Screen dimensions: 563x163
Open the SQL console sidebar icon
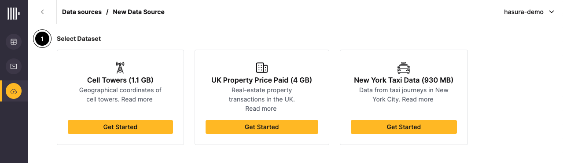click(14, 66)
